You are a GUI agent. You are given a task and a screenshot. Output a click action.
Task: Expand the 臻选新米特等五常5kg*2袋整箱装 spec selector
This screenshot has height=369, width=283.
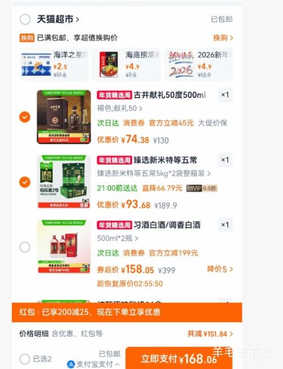[154, 174]
